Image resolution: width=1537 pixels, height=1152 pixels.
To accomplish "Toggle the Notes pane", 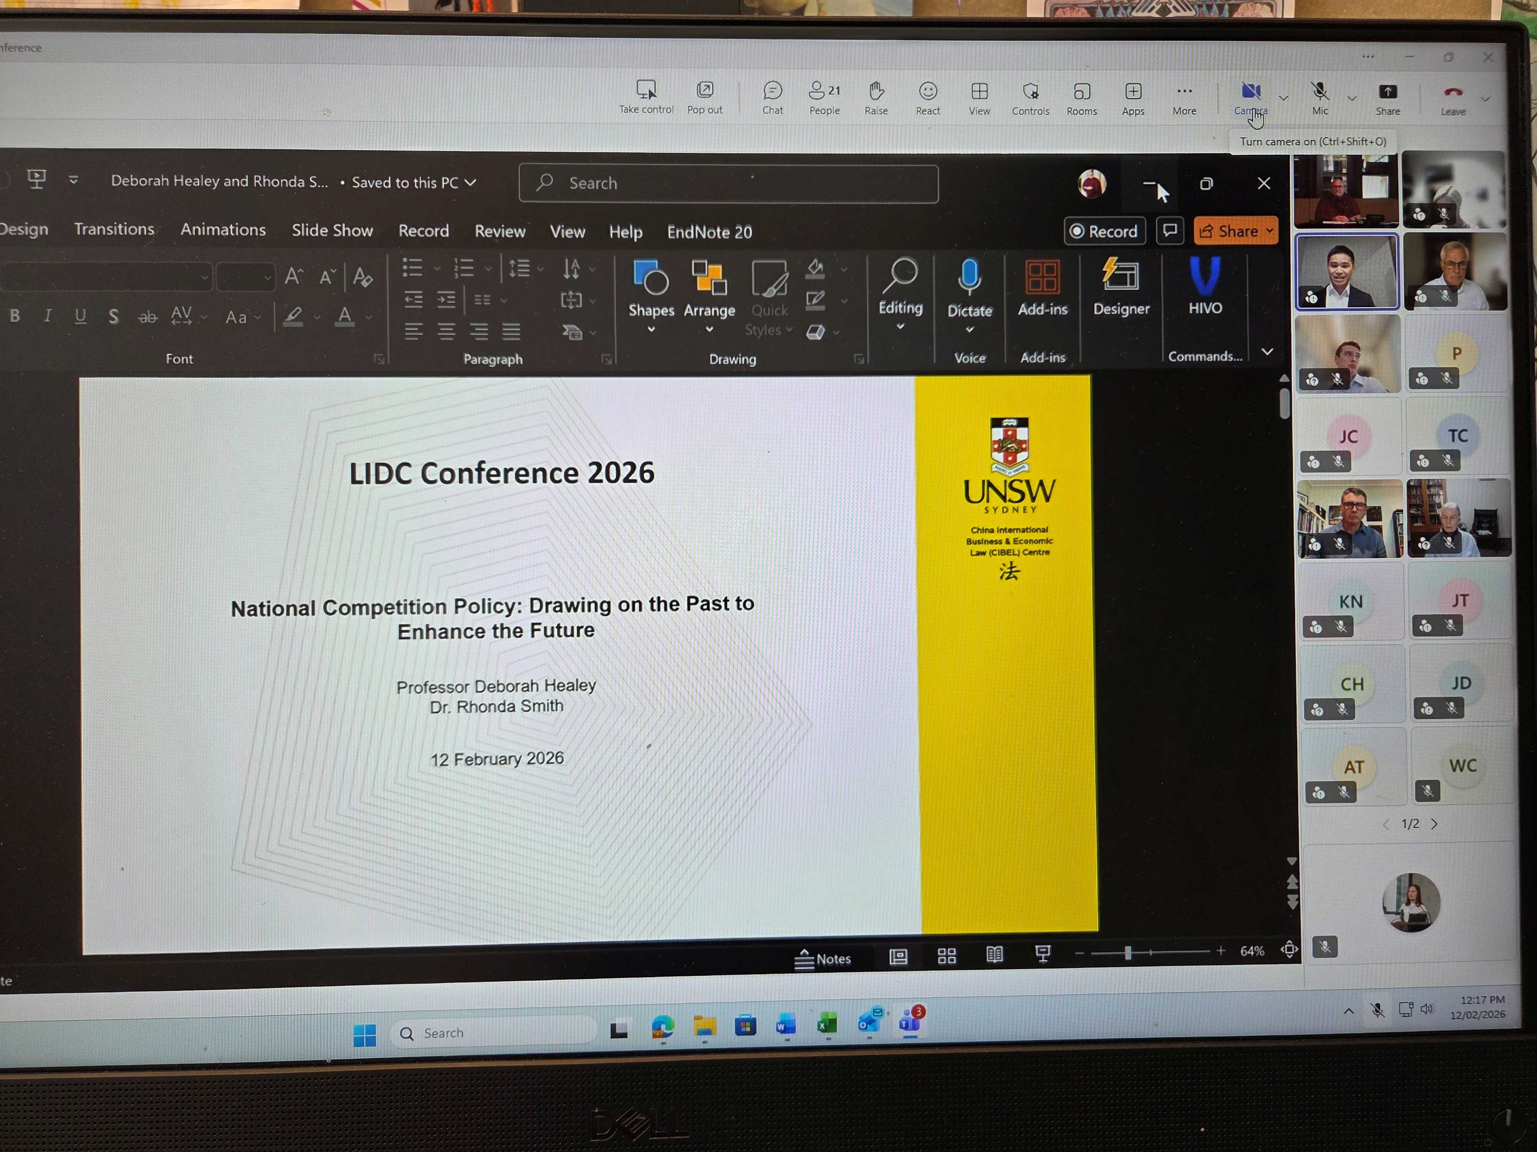I will click(823, 958).
